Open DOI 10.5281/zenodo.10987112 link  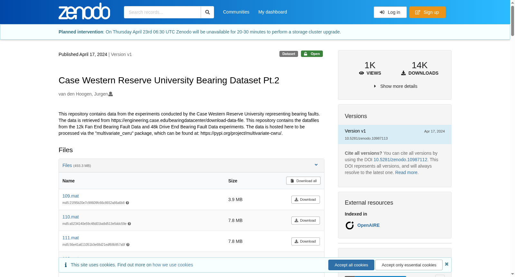pos(400,160)
